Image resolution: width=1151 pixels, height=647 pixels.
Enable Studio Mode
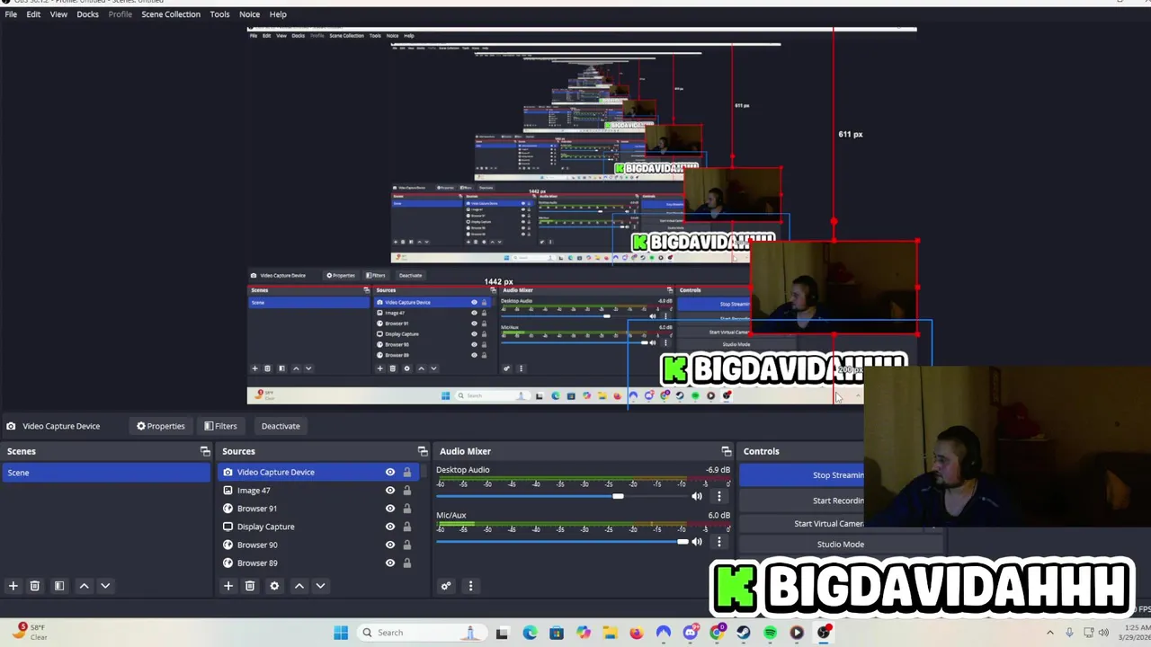pyautogui.click(x=841, y=545)
